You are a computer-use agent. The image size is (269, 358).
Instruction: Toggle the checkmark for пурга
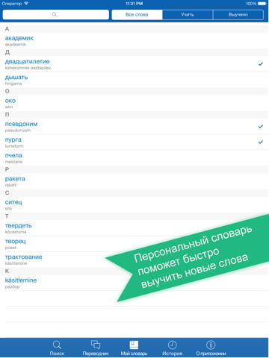point(261,142)
